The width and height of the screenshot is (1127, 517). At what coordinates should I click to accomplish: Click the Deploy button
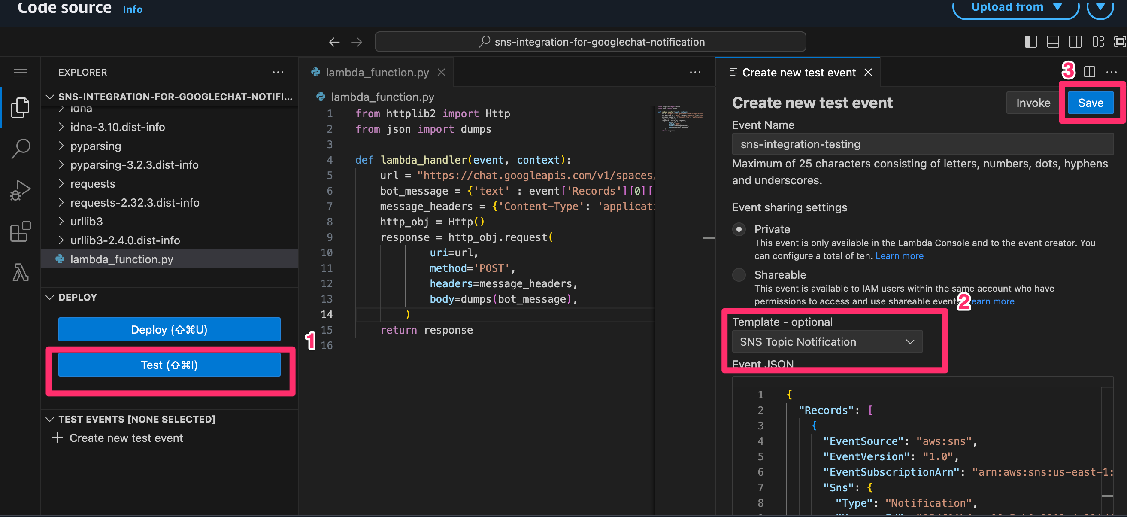pos(170,329)
